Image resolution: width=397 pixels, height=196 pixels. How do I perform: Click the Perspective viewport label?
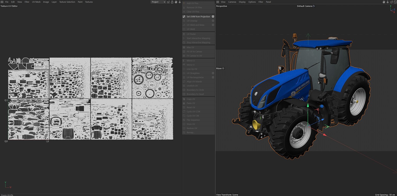(222, 6)
